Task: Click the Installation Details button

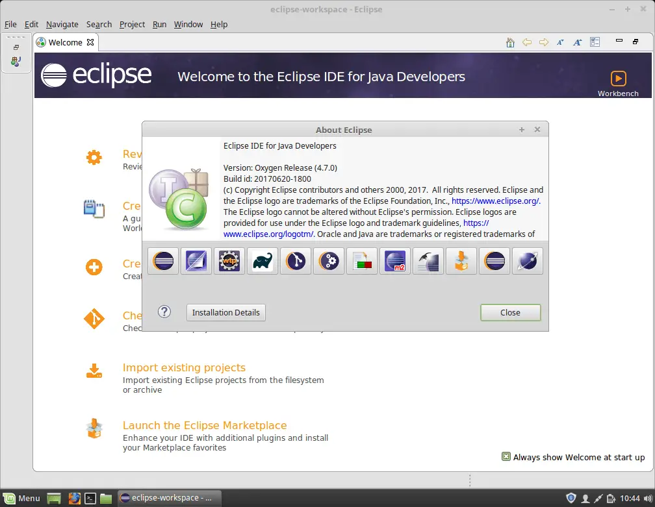Action: 226,312
